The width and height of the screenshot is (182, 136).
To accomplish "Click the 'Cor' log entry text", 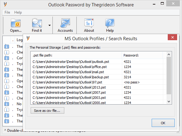I will click(x=20, y=58).
